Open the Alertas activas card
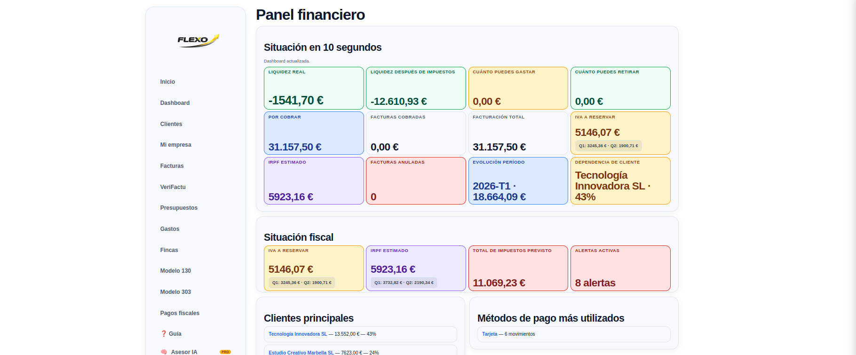Screen dimensions: 856x355 point(620,268)
